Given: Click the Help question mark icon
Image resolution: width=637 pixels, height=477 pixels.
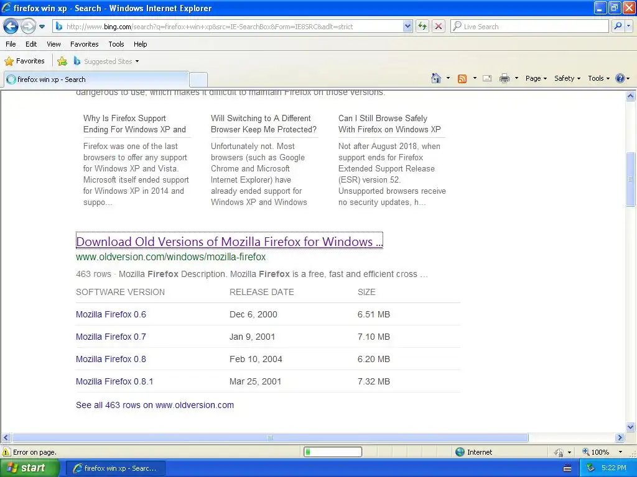Looking at the screenshot, I should (x=620, y=78).
